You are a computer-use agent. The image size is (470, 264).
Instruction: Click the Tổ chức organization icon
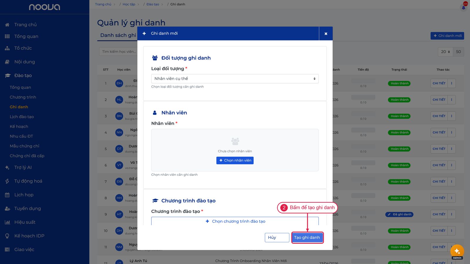tap(7, 48)
